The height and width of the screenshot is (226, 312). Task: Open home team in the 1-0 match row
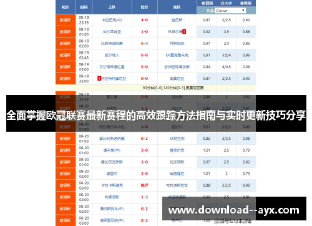pos(112,32)
